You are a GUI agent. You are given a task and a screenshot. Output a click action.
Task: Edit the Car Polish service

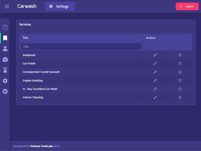155,64
